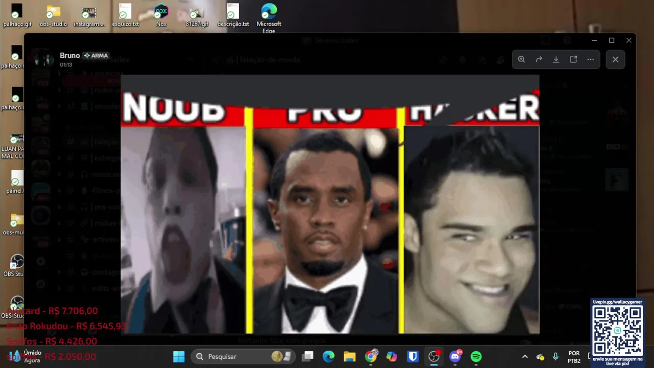This screenshot has height=368, width=654.
Task: Select descrição.txt on the desktop
Action: click(233, 15)
